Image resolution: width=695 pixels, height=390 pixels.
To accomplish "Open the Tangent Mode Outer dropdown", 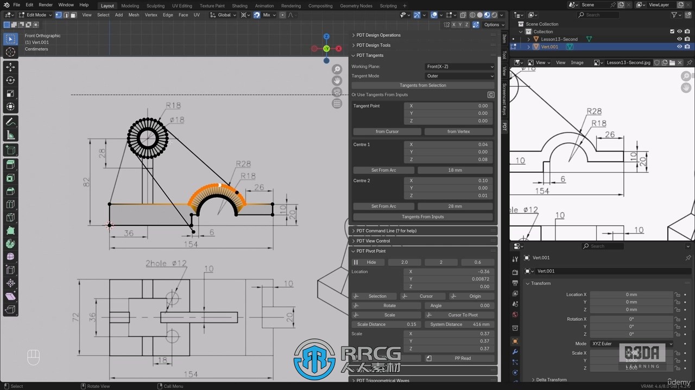I will [460, 76].
